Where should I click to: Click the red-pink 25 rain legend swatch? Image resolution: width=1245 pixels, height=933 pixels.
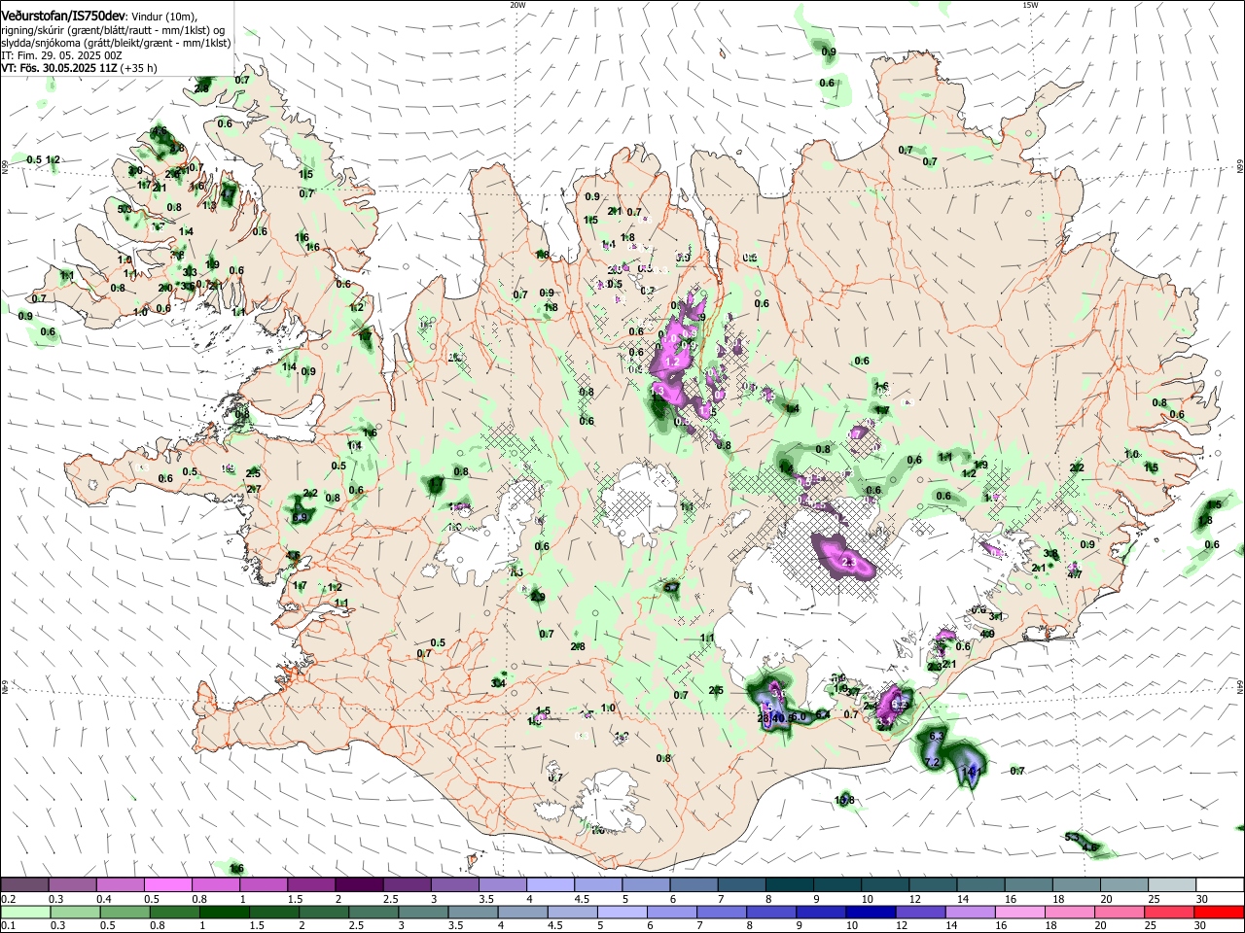(x=1167, y=912)
